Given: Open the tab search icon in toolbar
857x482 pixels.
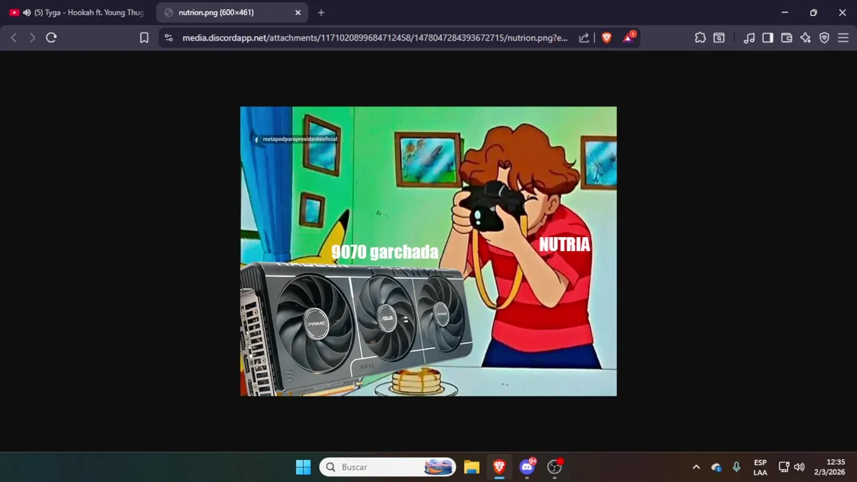Looking at the screenshot, I should click(x=719, y=38).
